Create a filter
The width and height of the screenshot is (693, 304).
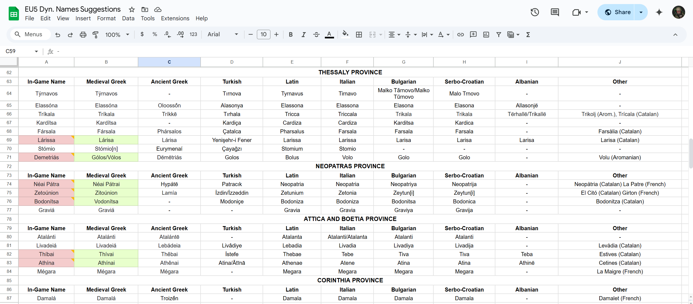tap(499, 35)
